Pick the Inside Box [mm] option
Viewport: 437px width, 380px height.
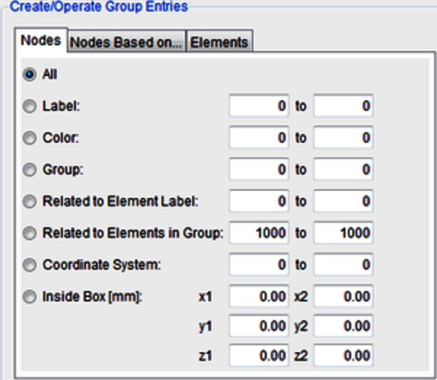pos(29,297)
